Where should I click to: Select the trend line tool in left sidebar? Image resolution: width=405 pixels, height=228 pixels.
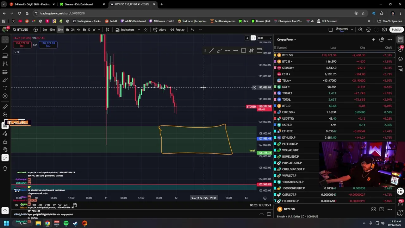pos(5,48)
